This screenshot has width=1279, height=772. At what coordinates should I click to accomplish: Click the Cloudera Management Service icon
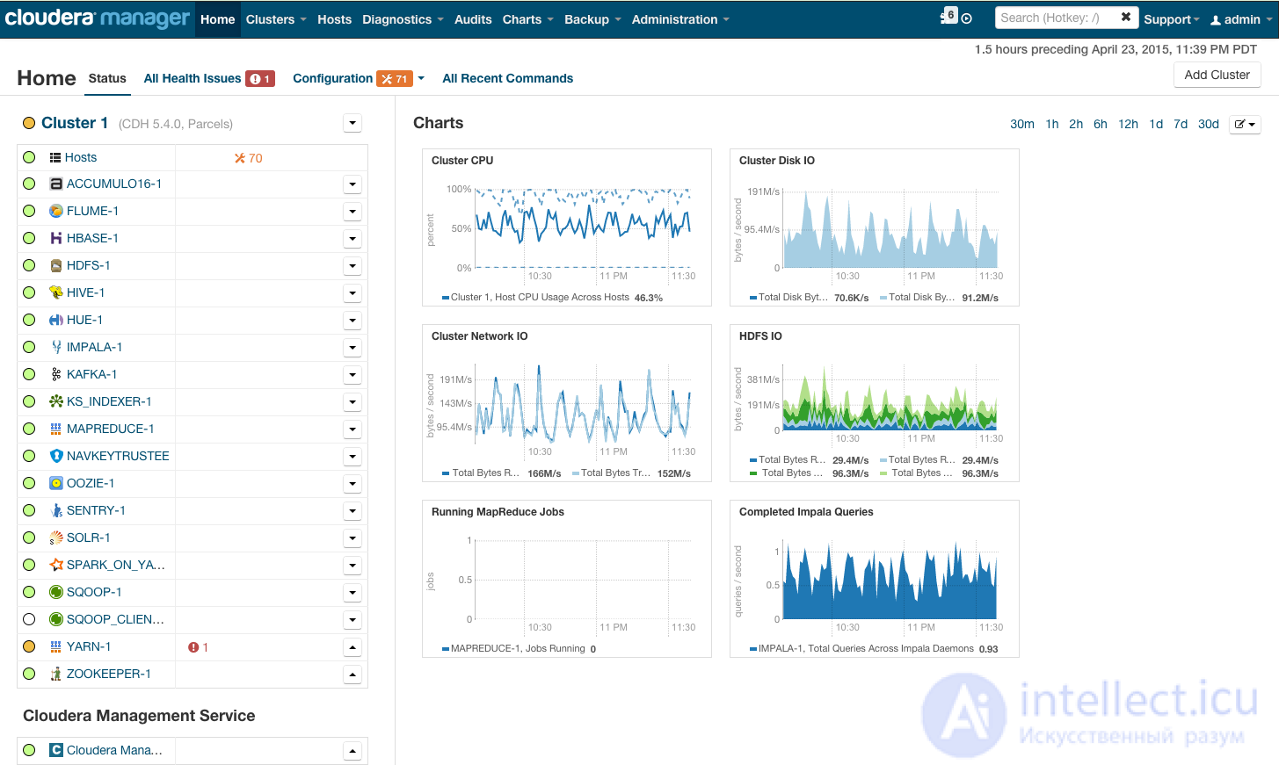pos(56,751)
